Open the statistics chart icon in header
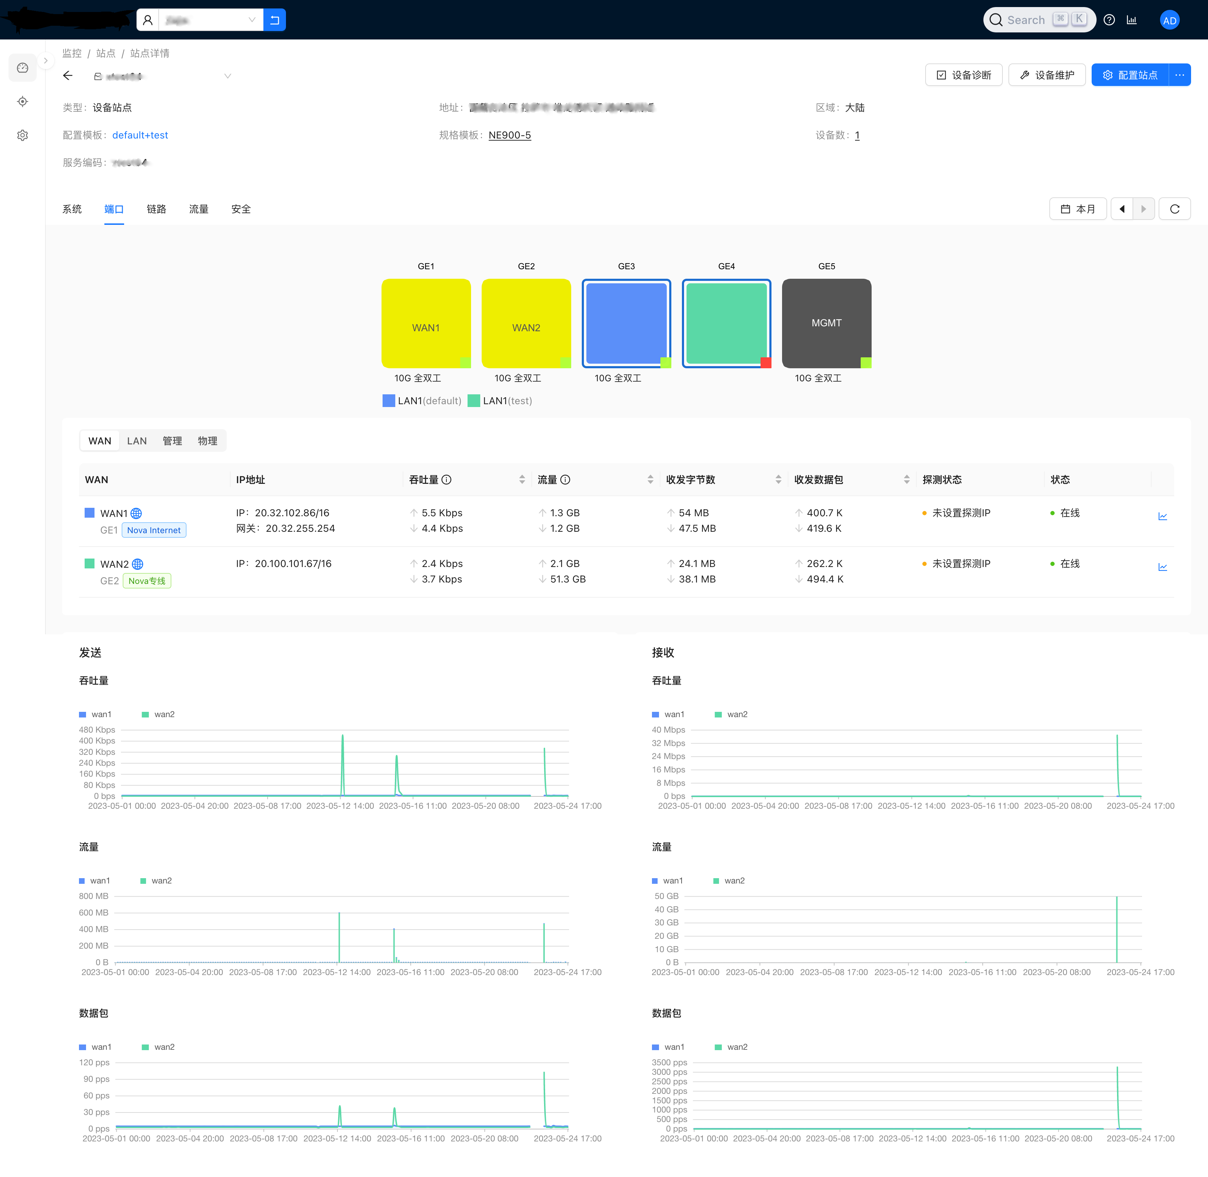This screenshot has width=1208, height=1177. click(1132, 20)
